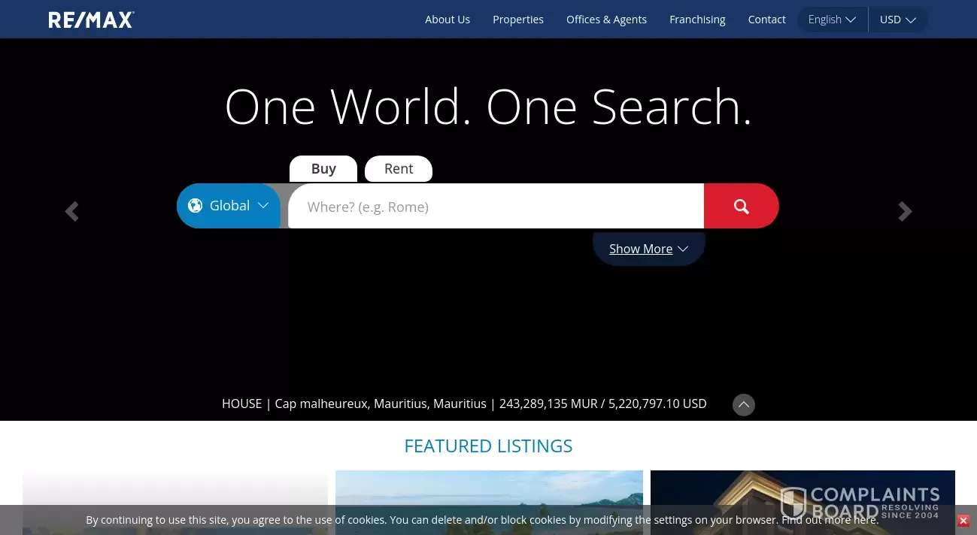Open the USD currency dropdown chevron
The width and height of the screenshot is (977, 535).
[x=910, y=20]
